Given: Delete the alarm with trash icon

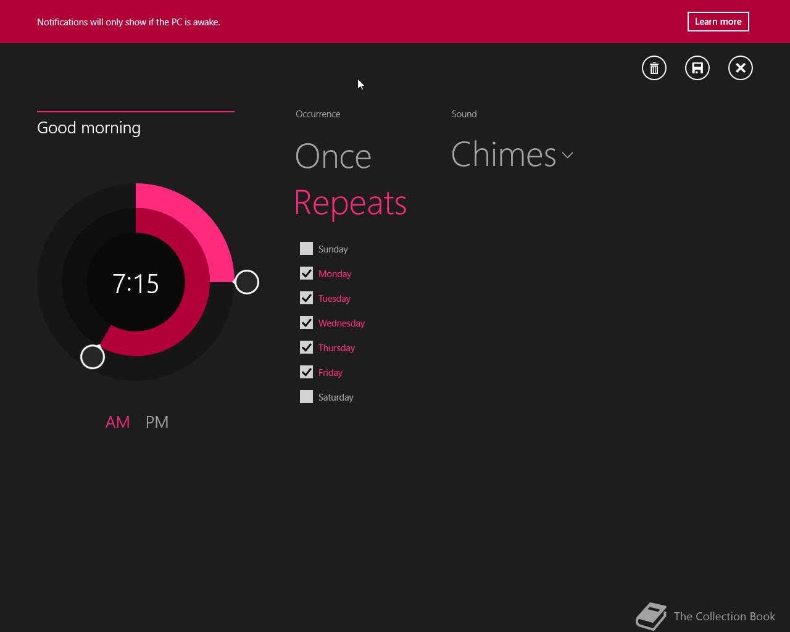Looking at the screenshot, I should click(x=654, y=68).
